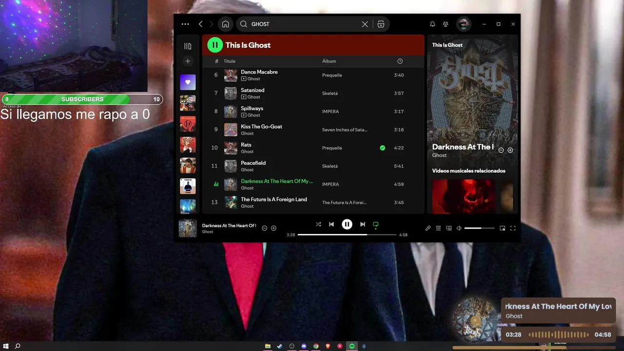Open Discord from the taskbar
The image size is (624, 351).
point(304,346)
